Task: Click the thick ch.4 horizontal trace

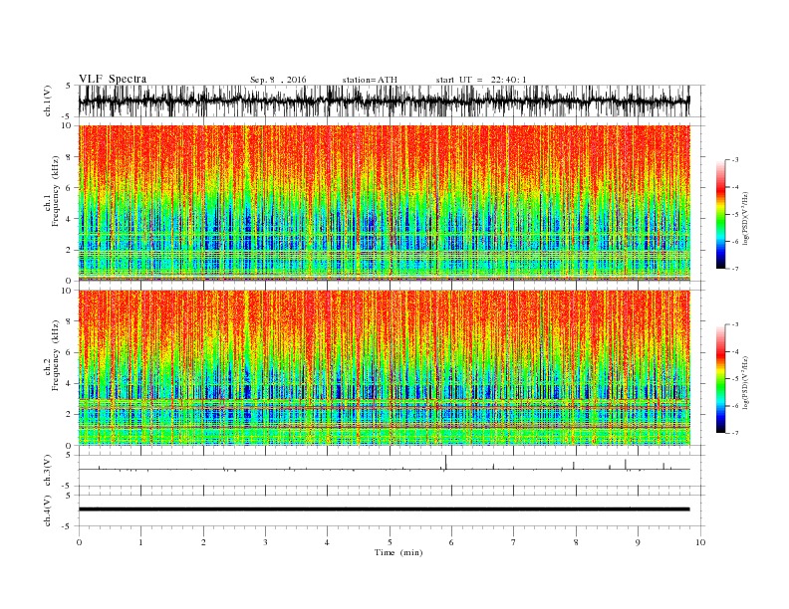Action: click(384, 509)
